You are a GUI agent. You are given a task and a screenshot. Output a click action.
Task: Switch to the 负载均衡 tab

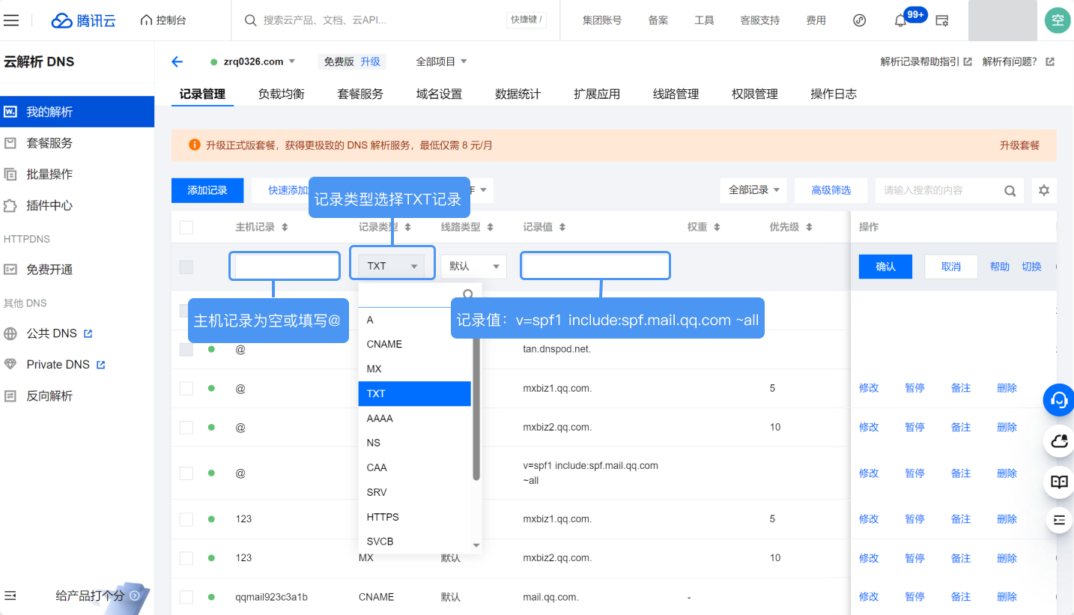tap(281, 94)
